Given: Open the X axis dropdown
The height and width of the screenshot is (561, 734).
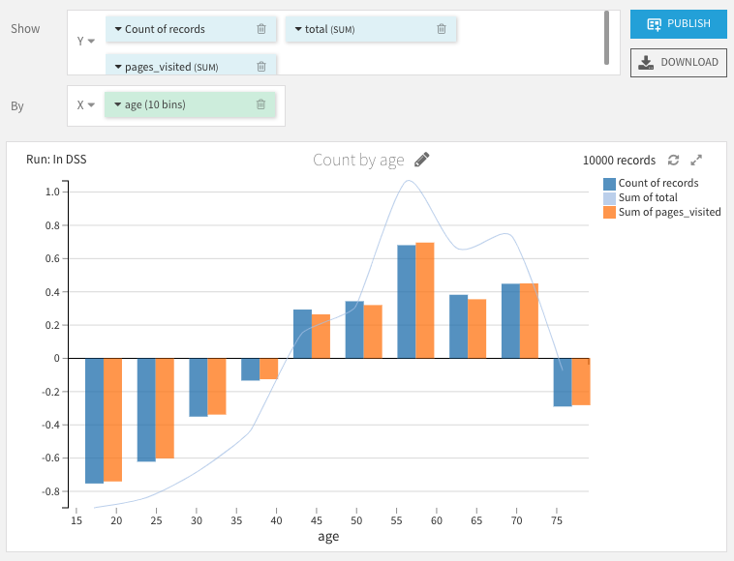Looking at the screenshot, I should coord(85,104).
